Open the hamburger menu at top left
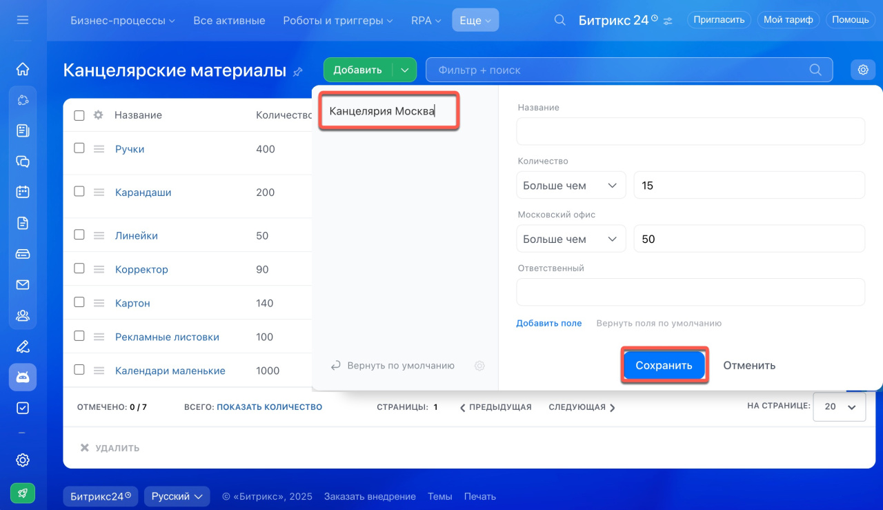 (x=23, y=20)
